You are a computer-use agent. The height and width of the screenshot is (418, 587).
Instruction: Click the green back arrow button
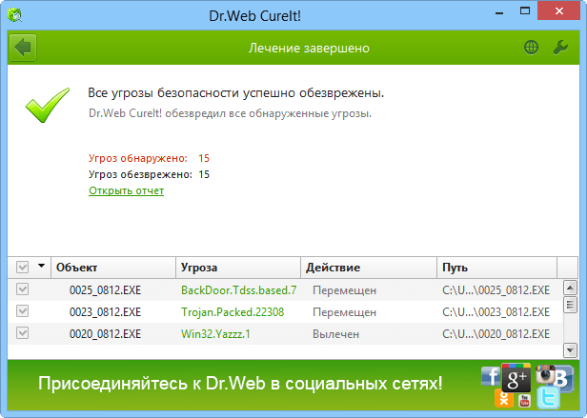pos(23,48)
